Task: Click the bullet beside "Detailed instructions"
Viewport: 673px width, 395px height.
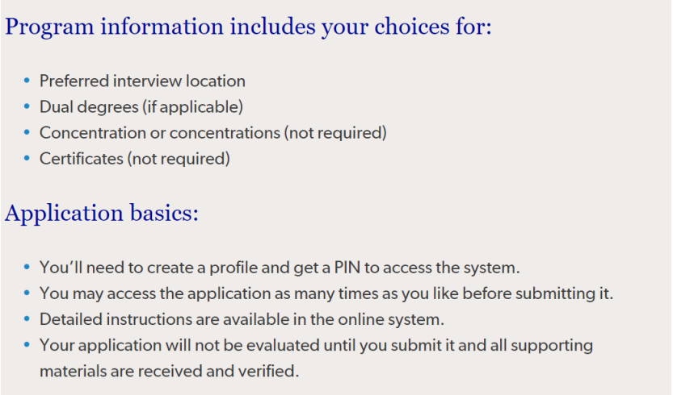Action: (27, 319)
